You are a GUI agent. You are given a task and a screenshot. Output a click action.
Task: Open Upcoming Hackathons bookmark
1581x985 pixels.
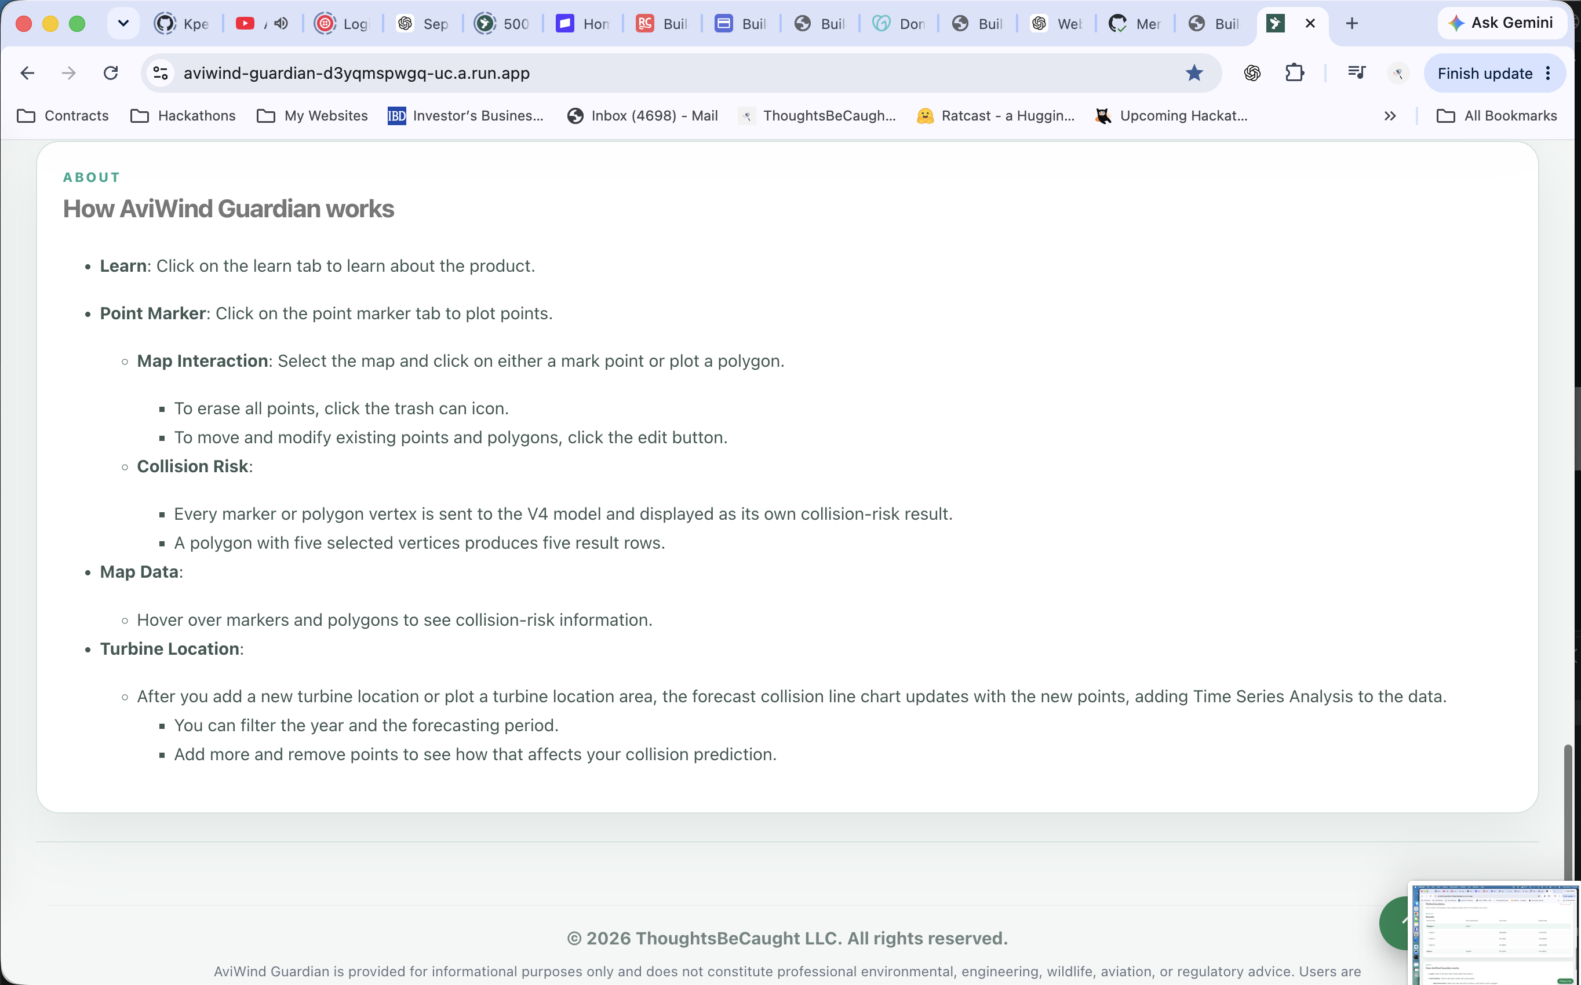(1172, 116)
